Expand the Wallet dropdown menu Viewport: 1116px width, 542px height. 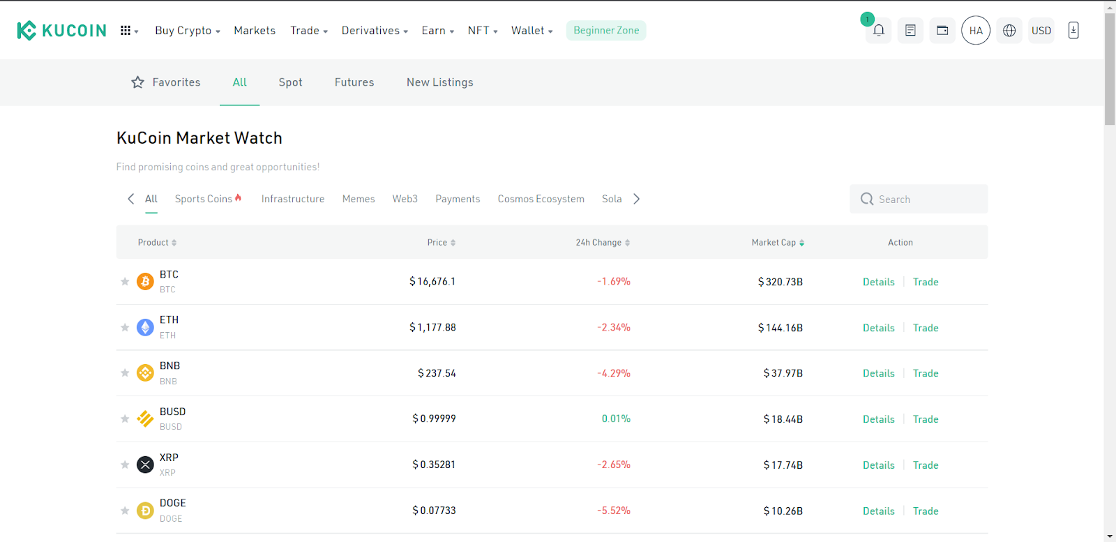tap(532, 31)
